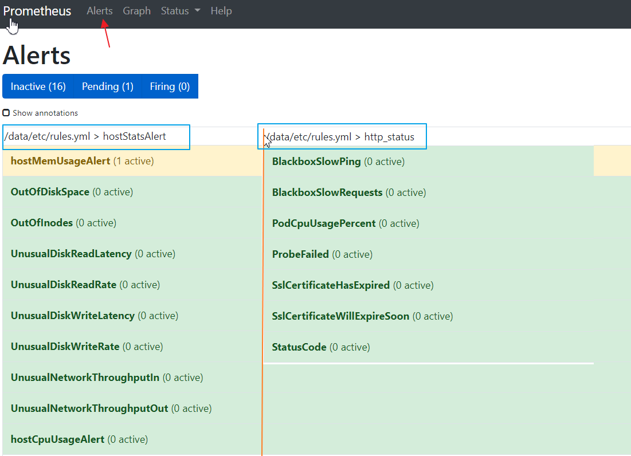Expand the hostCpuUsageAlert rule
Image resolution: width=631 pixels, height=456 pixels.
[x=132, y=439]
